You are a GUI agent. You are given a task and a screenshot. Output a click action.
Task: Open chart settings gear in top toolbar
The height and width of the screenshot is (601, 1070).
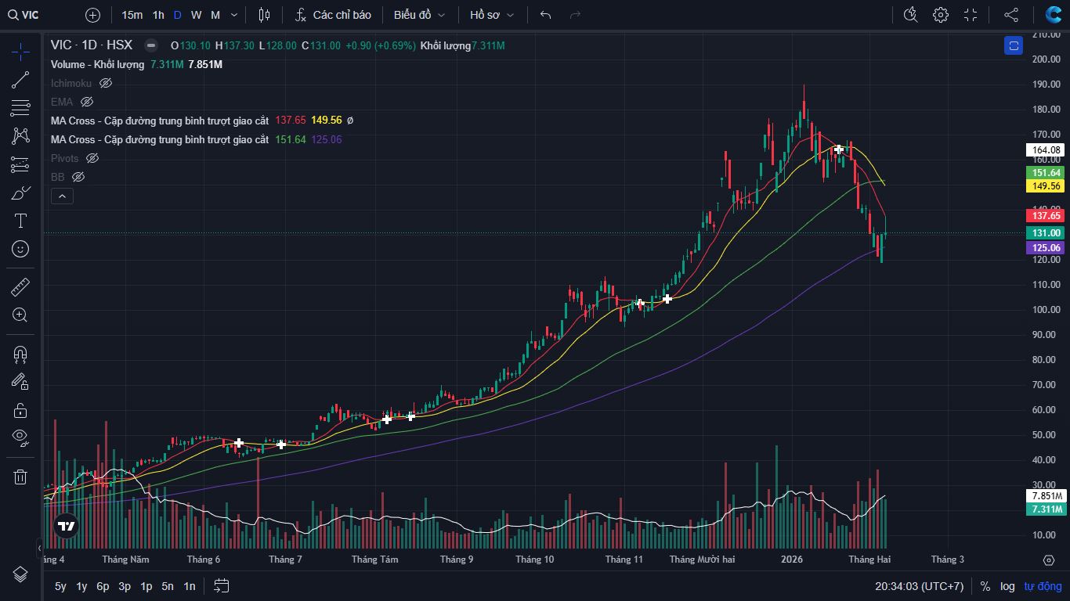(x=941, y=15)
